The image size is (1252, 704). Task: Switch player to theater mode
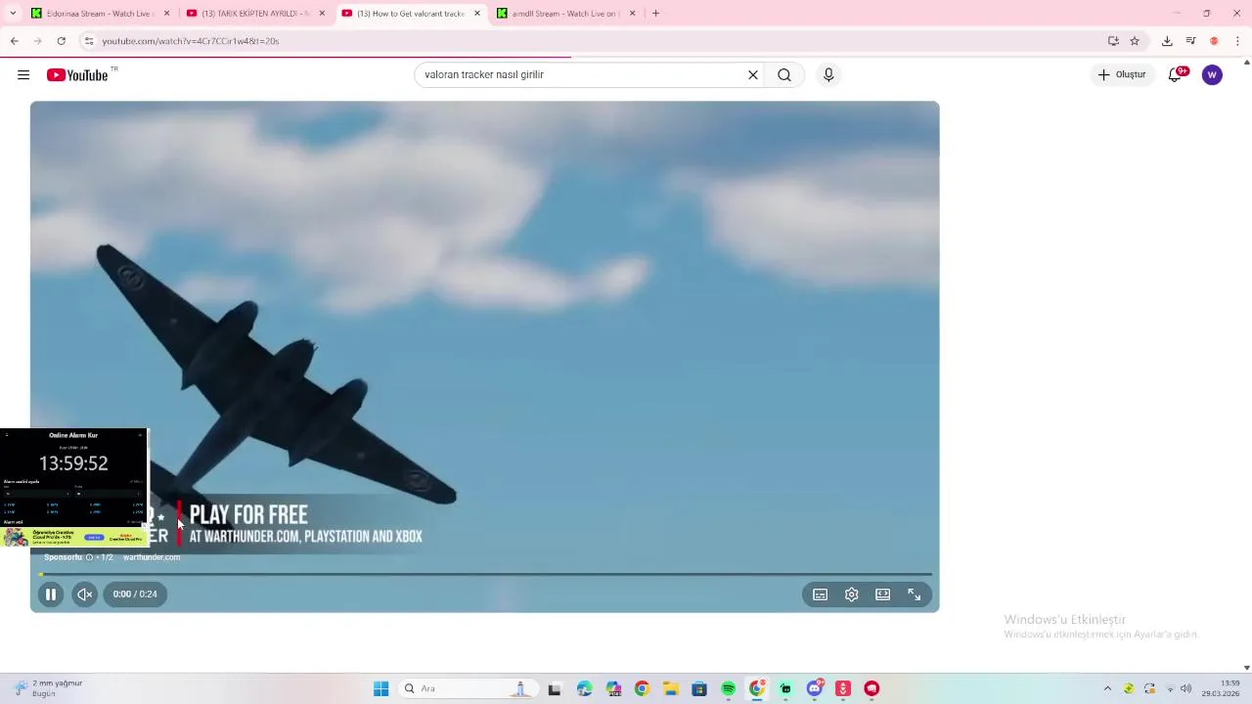[883, 594]
